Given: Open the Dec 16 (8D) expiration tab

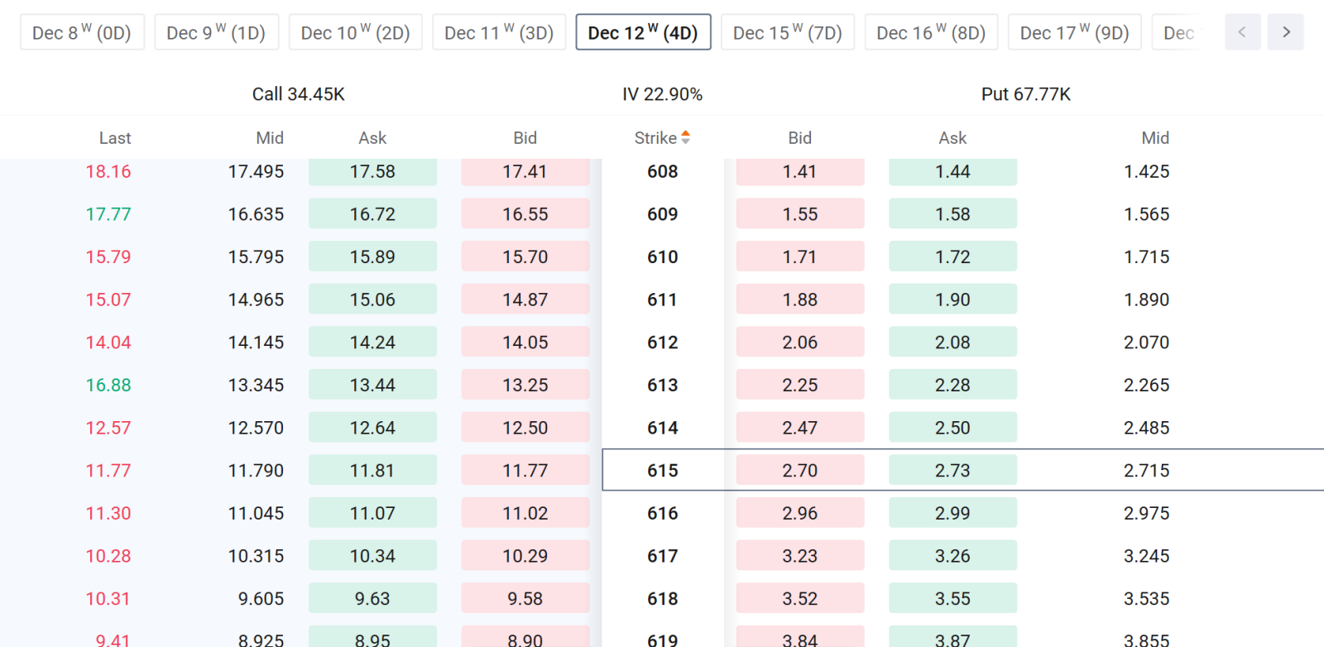Looking at the screenshot, I should coord(931,32).
